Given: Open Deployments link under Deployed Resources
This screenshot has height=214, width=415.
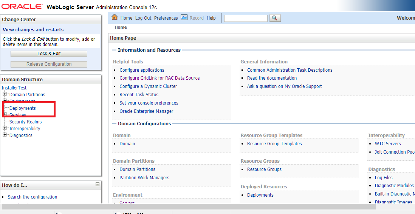Looking at the screenshot, I should click(x=260, y=195).
